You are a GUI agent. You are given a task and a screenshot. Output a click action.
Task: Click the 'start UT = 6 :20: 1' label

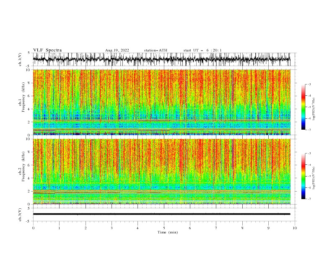pyautogui.click(x=202, y=50)
